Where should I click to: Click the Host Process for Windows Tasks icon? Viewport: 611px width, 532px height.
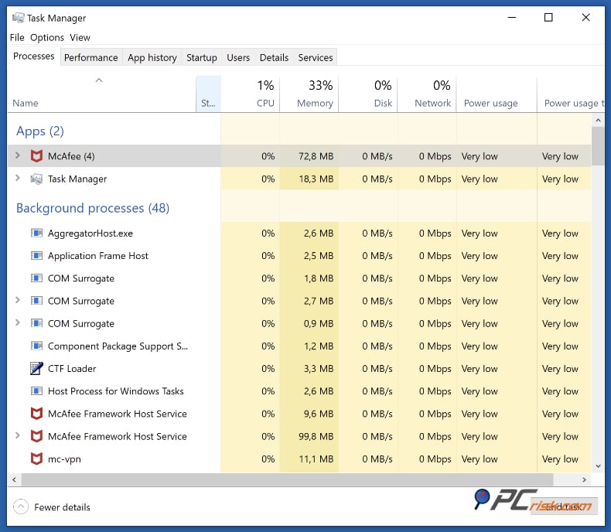coord(36,391)
